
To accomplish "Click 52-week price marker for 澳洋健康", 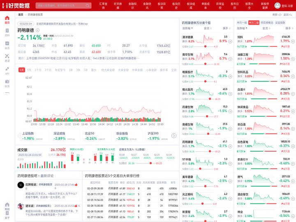I will [x=205, y=46].
